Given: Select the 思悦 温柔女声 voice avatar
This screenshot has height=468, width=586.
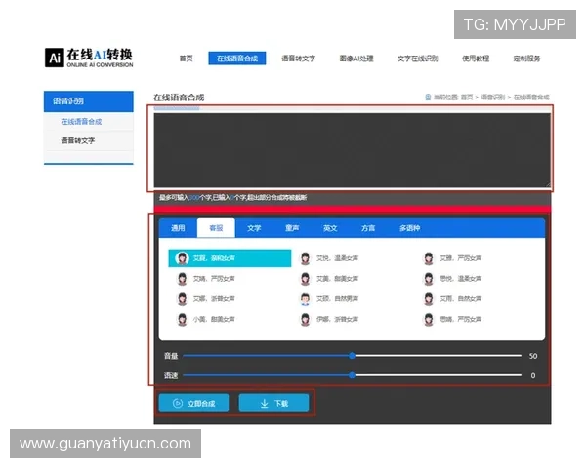Looking at the screenshot, I should pos(429,279).
